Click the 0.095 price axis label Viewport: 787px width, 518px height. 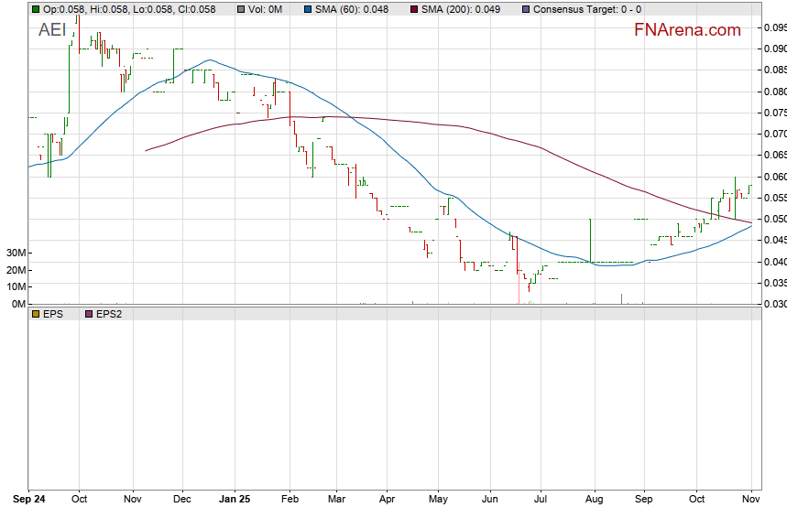point(774,27)
